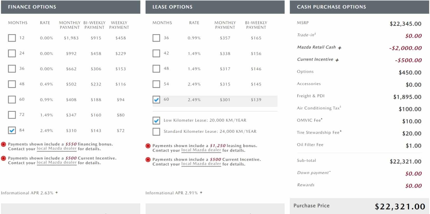The width and height of the screenshot is (430, 214).
Task: Expand lease Informational APR 2.91% details
Action: click(x=201, y=192)
